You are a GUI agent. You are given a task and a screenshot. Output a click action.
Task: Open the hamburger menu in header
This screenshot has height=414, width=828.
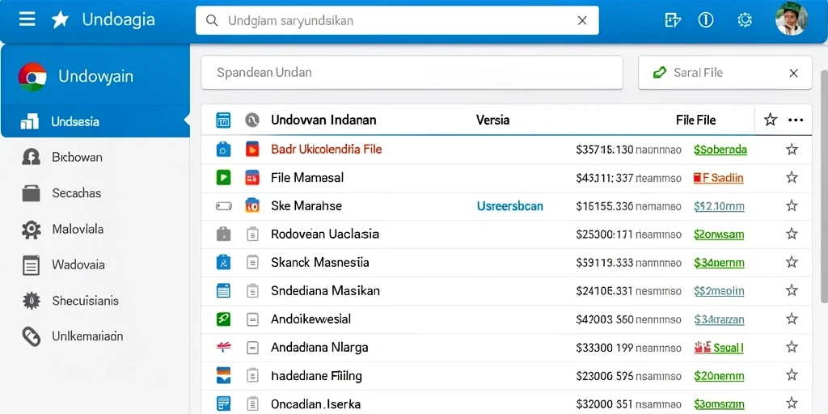(x=27, y=20)
